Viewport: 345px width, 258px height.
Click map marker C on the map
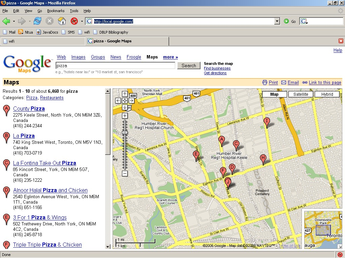tap(236, 145)
